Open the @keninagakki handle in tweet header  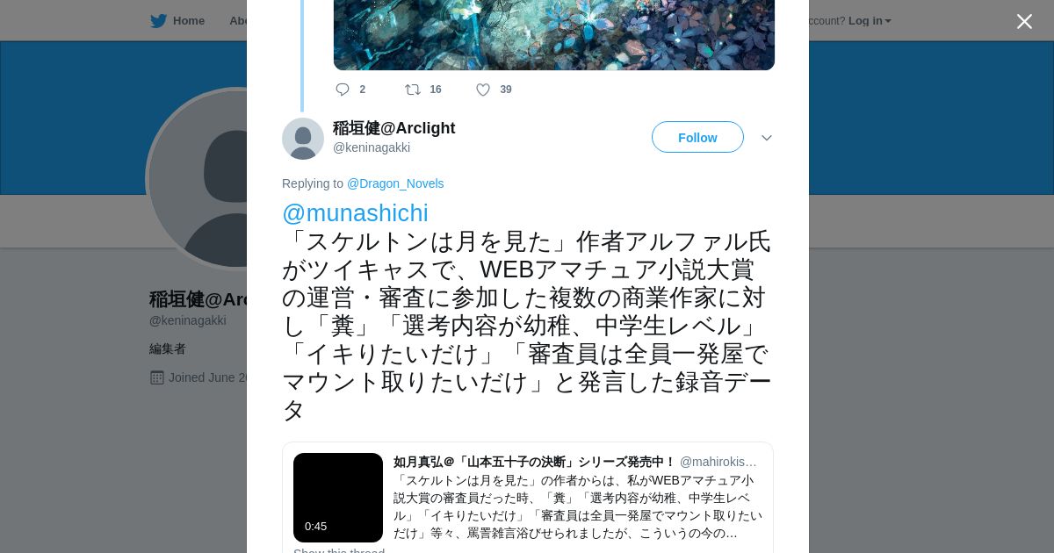click(372, 147)
